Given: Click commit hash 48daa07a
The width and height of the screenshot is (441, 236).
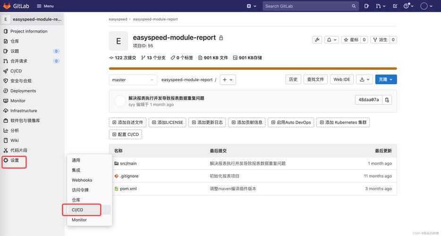Looking at the screenshot, I should (x=369, y=100).
